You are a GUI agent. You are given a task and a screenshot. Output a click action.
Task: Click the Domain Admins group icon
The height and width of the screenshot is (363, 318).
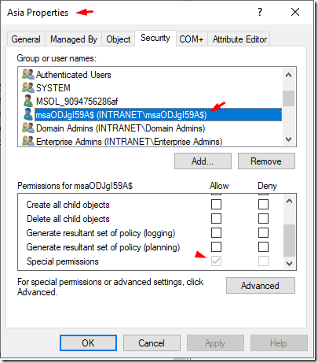tap(28, 128)
